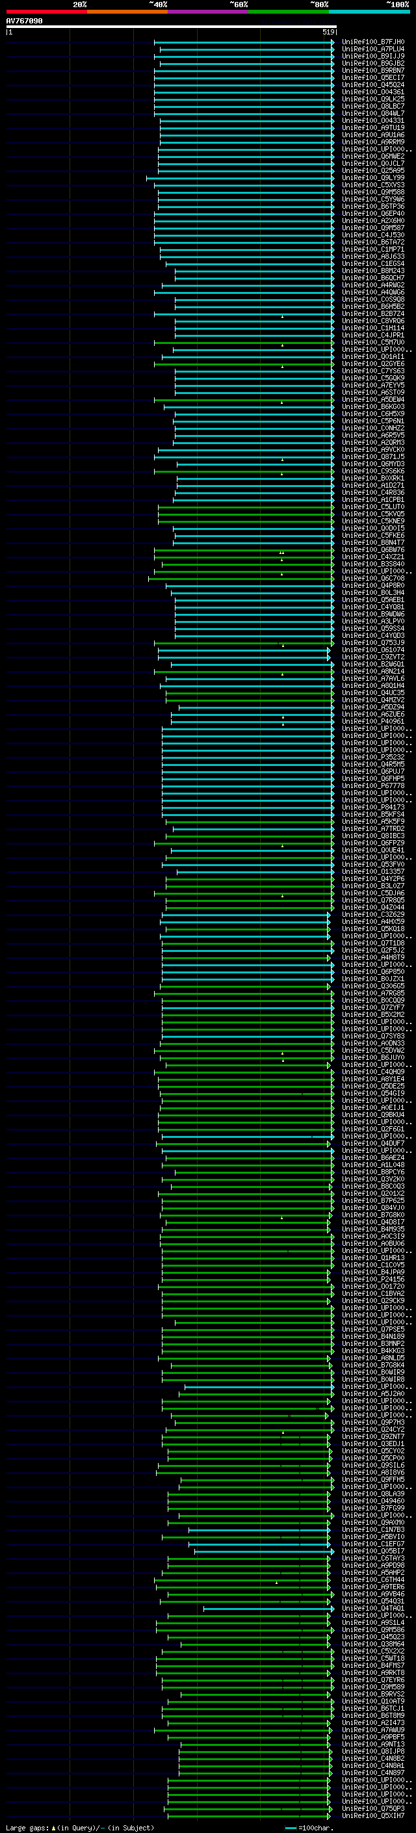Open hit UniRef100_Q5ECI7
Screen dimensions: 416x1833
[x=373, y=77]
